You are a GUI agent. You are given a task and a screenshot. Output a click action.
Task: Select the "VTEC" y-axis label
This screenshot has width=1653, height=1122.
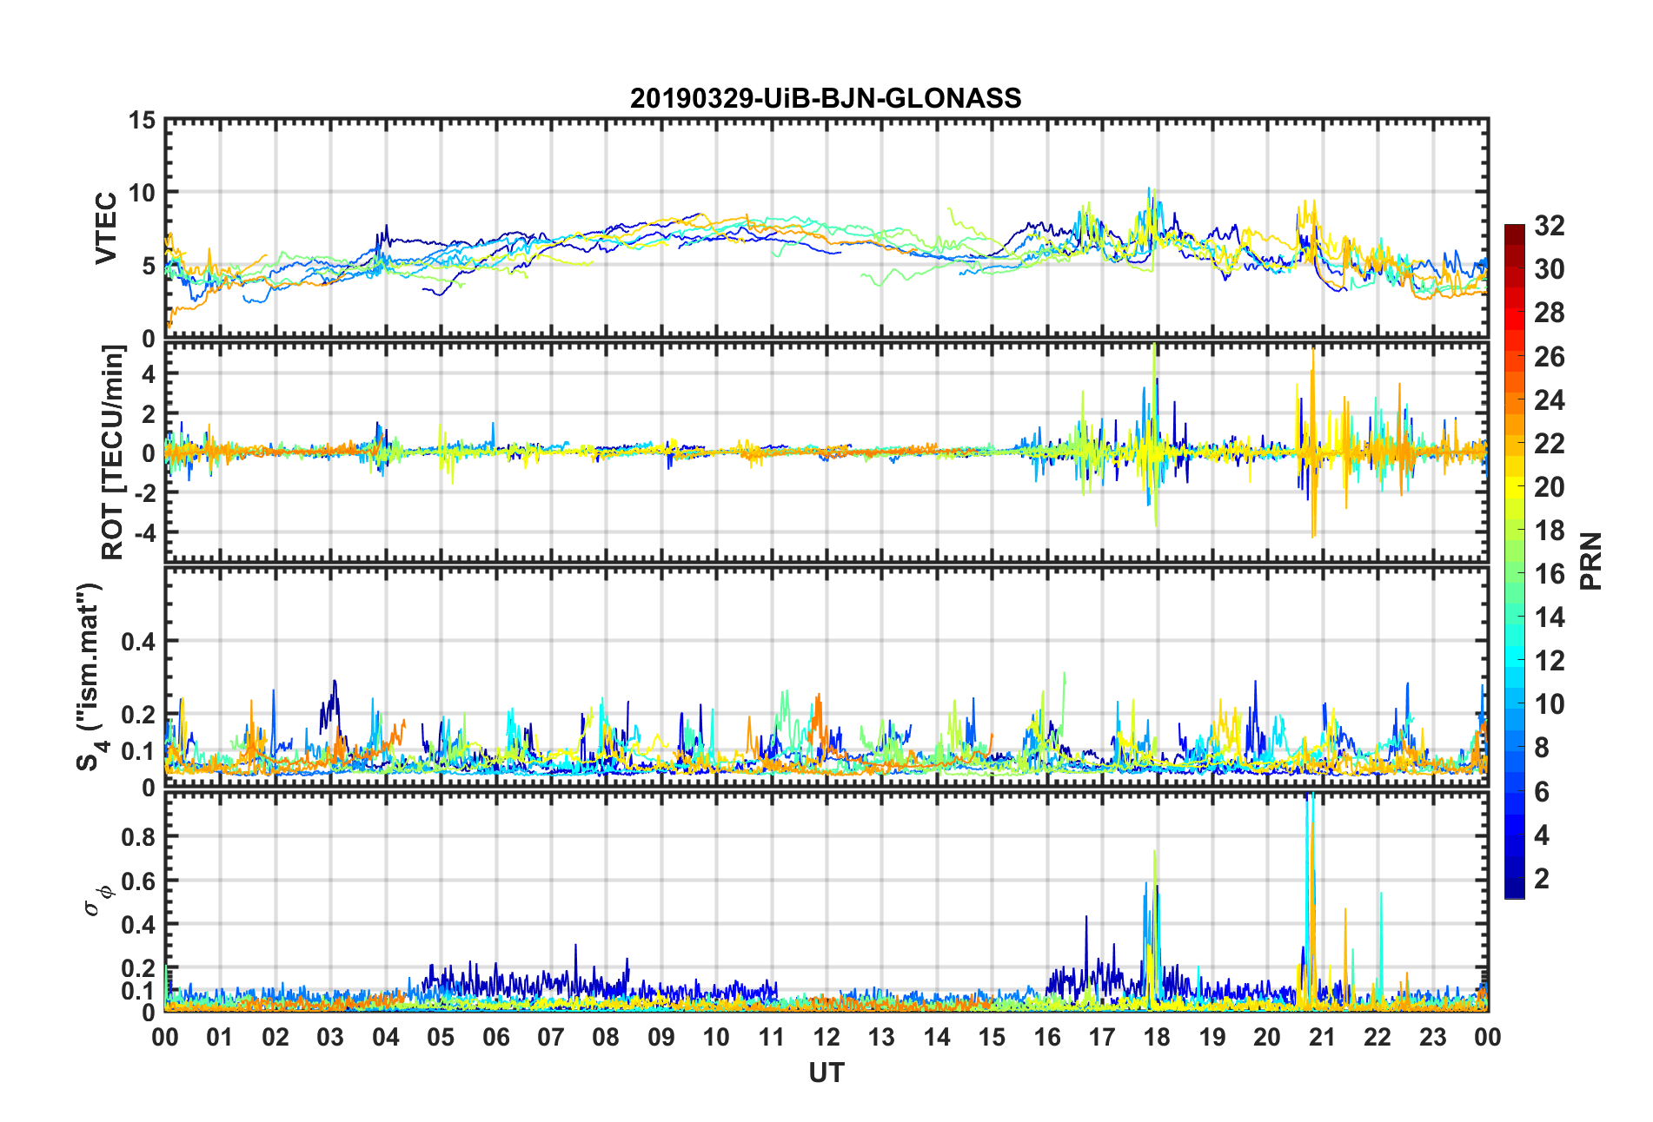(106, 228)
